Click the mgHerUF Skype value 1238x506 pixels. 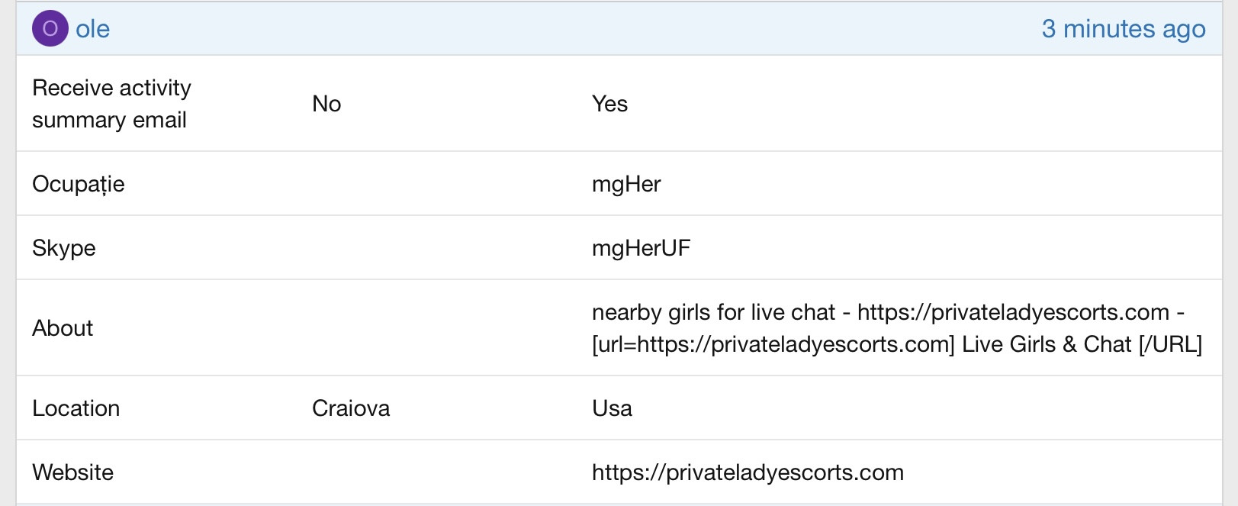pyautogui.click(x=641, y=248)
